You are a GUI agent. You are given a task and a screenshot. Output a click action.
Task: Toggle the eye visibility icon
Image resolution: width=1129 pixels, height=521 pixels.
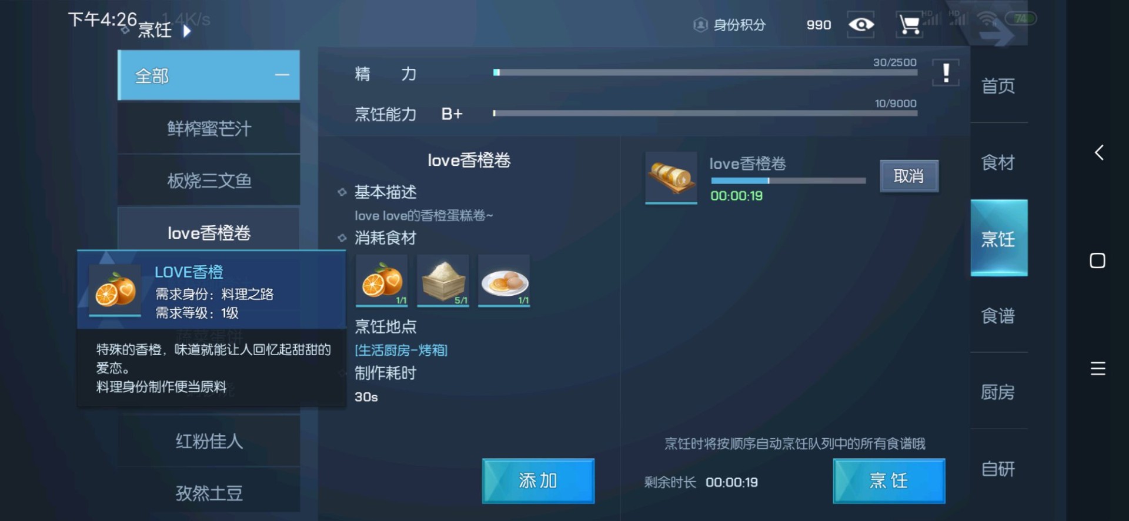coord(861,25)
